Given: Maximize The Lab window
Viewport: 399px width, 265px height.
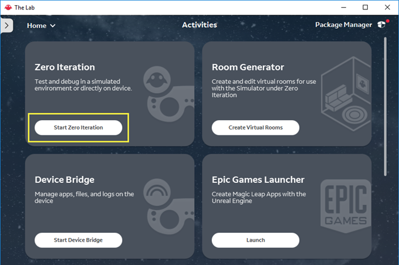Looking at the screenshot, I should tap(365, 8).
